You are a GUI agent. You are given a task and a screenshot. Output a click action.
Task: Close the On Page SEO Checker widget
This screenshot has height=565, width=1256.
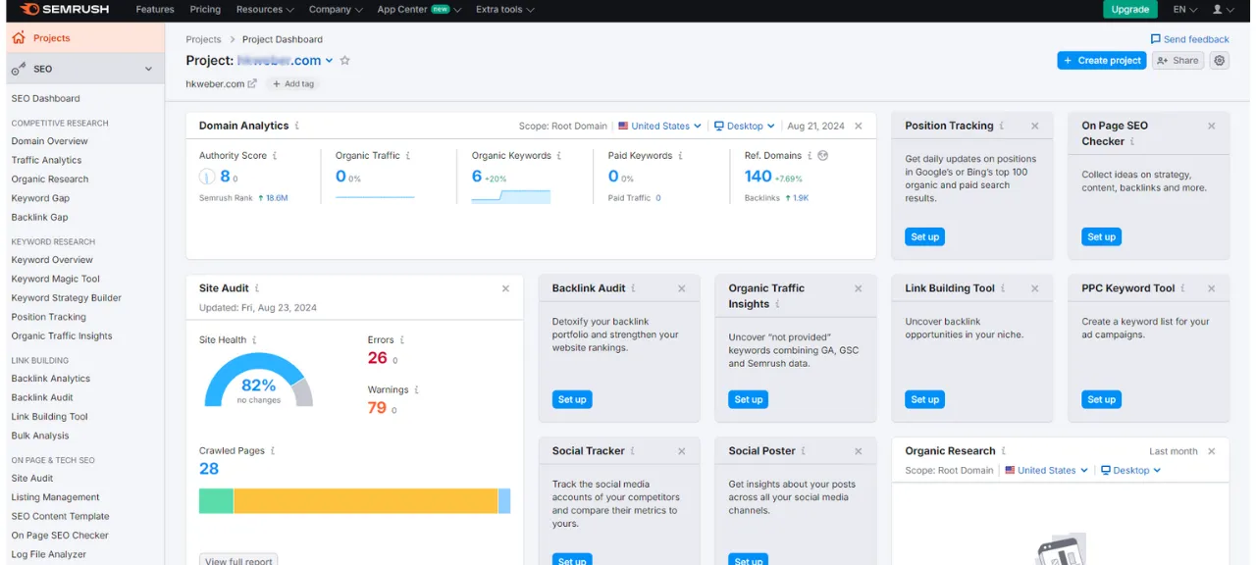pos(1212,126)
